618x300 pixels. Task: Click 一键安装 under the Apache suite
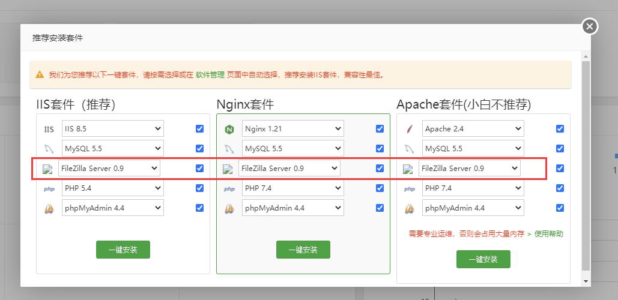483,259
